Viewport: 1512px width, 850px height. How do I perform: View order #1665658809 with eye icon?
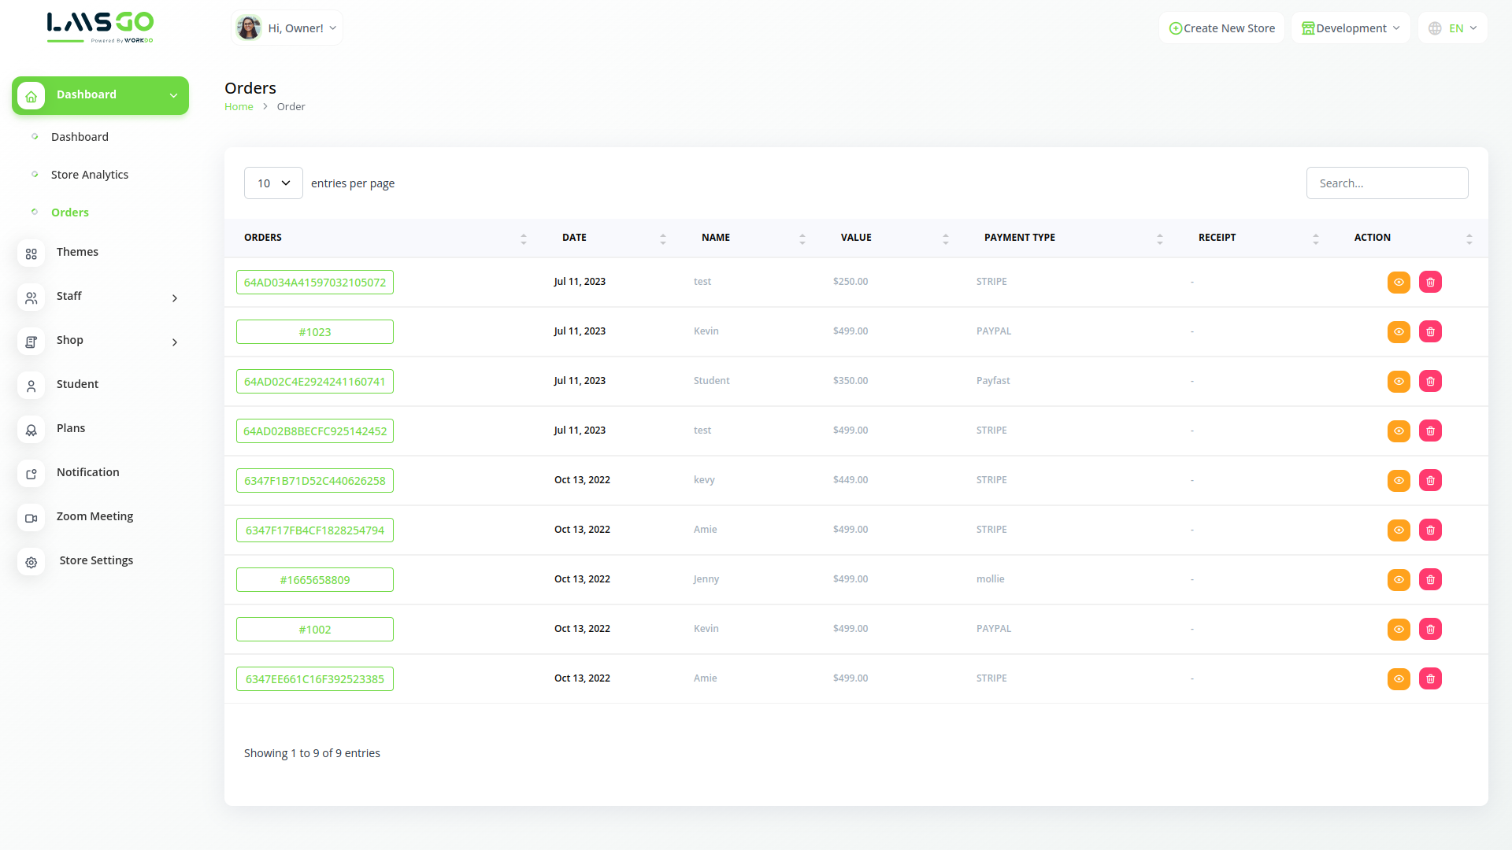point(1399,579)
